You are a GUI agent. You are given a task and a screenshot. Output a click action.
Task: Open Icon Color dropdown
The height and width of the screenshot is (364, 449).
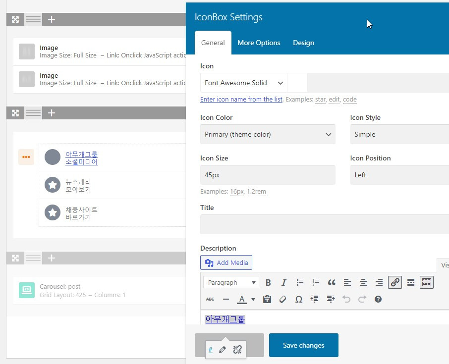[x=268, y=134]
